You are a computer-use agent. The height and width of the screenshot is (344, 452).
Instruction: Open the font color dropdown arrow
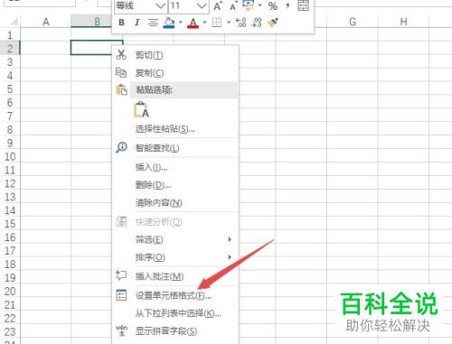tap(204, 23)
